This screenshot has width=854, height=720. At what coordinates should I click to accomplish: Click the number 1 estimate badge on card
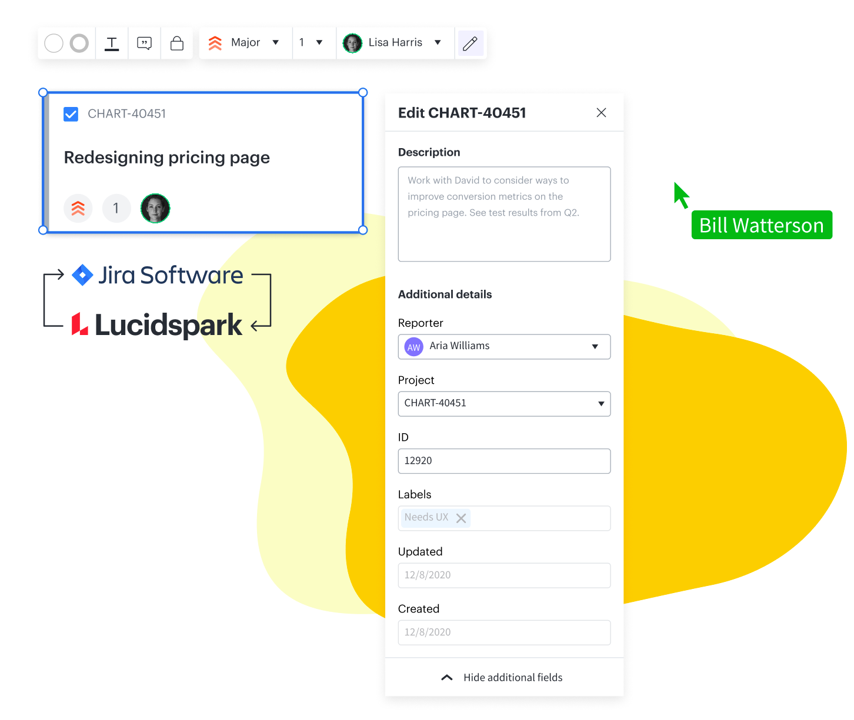tap(116, 208)
